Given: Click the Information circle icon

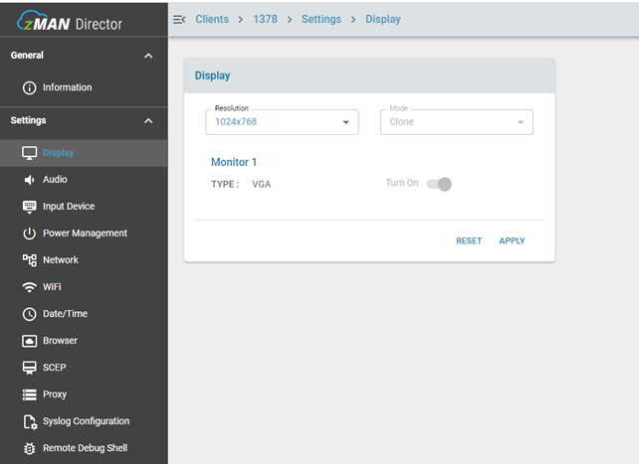Looking at the screenshot, I should (29, 87).
